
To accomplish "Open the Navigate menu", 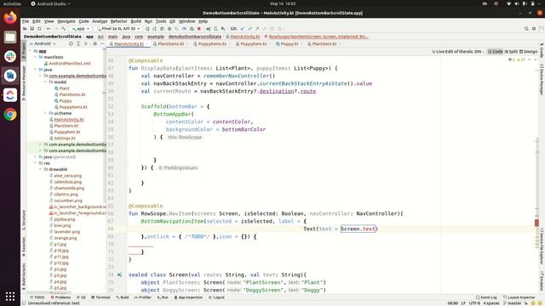I will click(x=66, y=21).
